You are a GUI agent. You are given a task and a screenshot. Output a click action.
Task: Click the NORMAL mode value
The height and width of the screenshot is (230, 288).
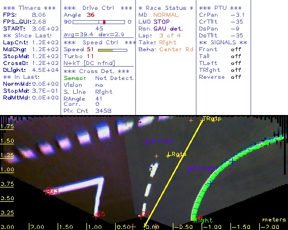point(166,15)
